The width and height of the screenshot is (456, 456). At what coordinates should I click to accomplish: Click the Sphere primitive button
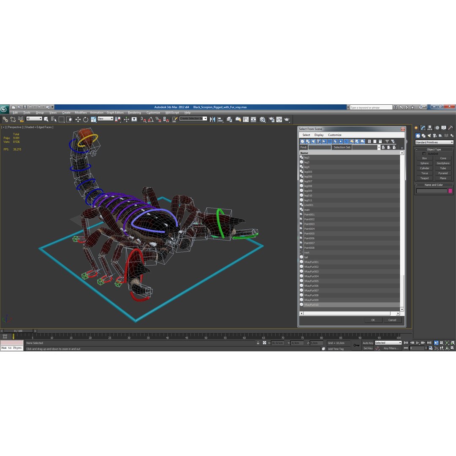click(x=424, y=163)
